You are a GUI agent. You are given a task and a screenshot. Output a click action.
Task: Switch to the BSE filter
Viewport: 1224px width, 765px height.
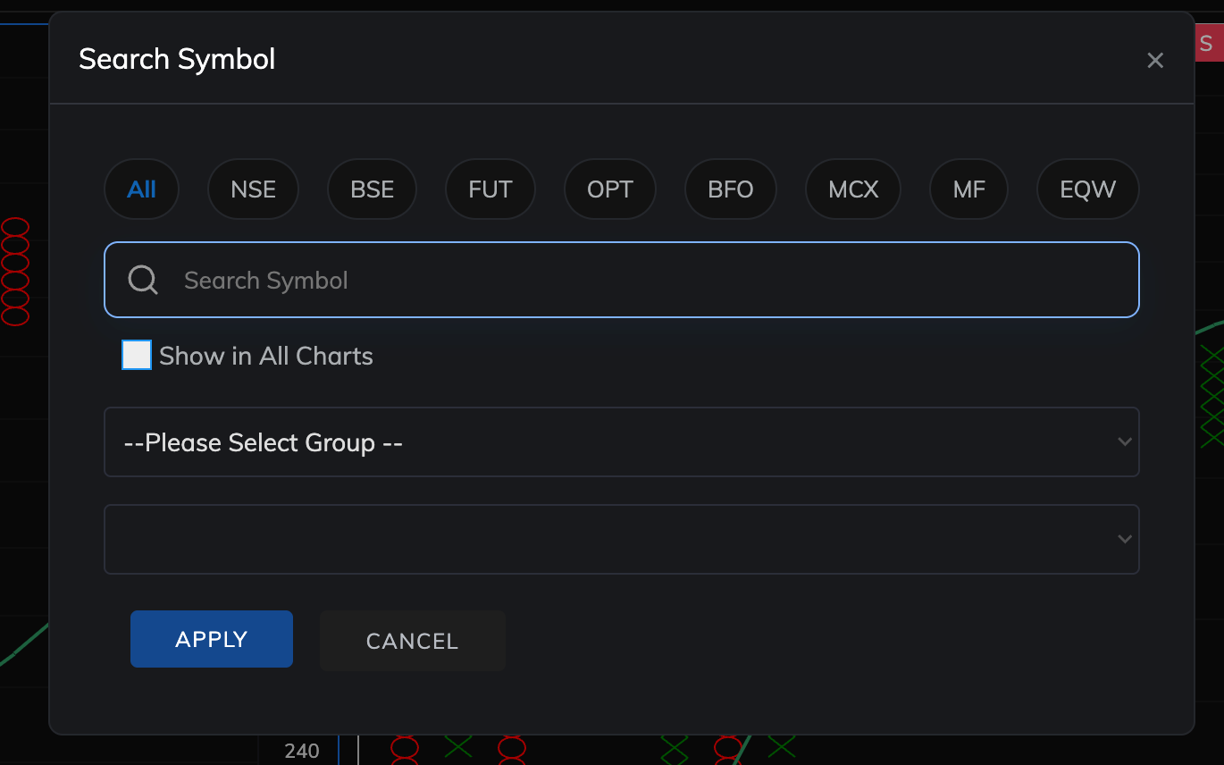pyautogui.click(x=372, y=189)
